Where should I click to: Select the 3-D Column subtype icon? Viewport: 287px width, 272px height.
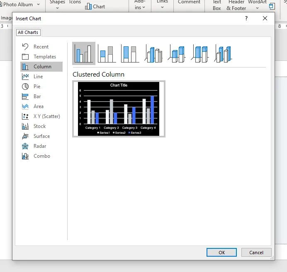(x=223, y=54)
